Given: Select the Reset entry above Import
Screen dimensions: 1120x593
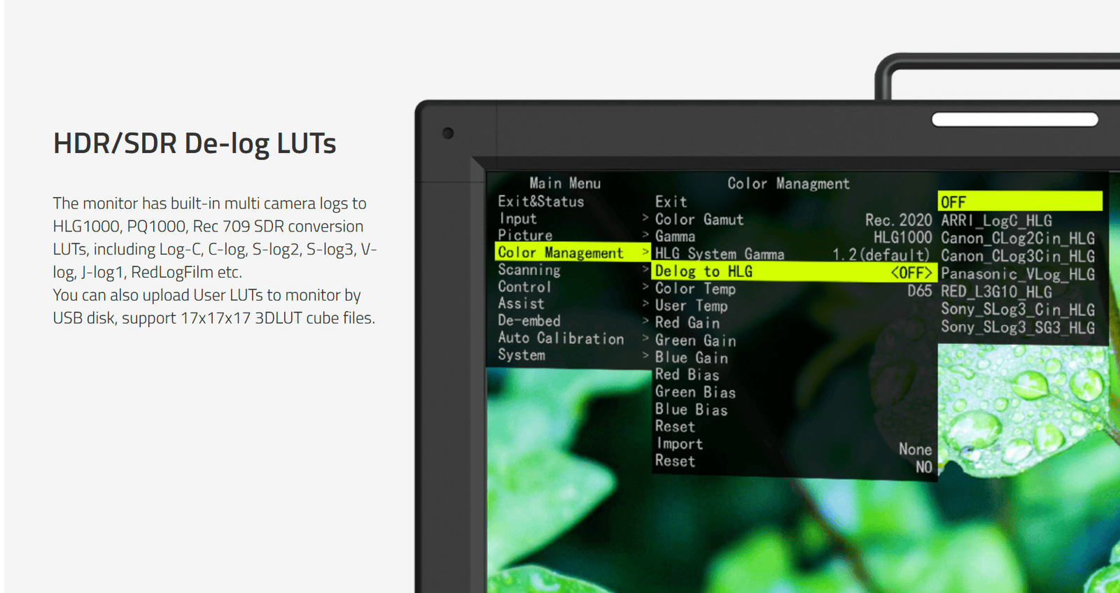Looking at the screenshot, I should pyautogui.click(x=675, y=427).
